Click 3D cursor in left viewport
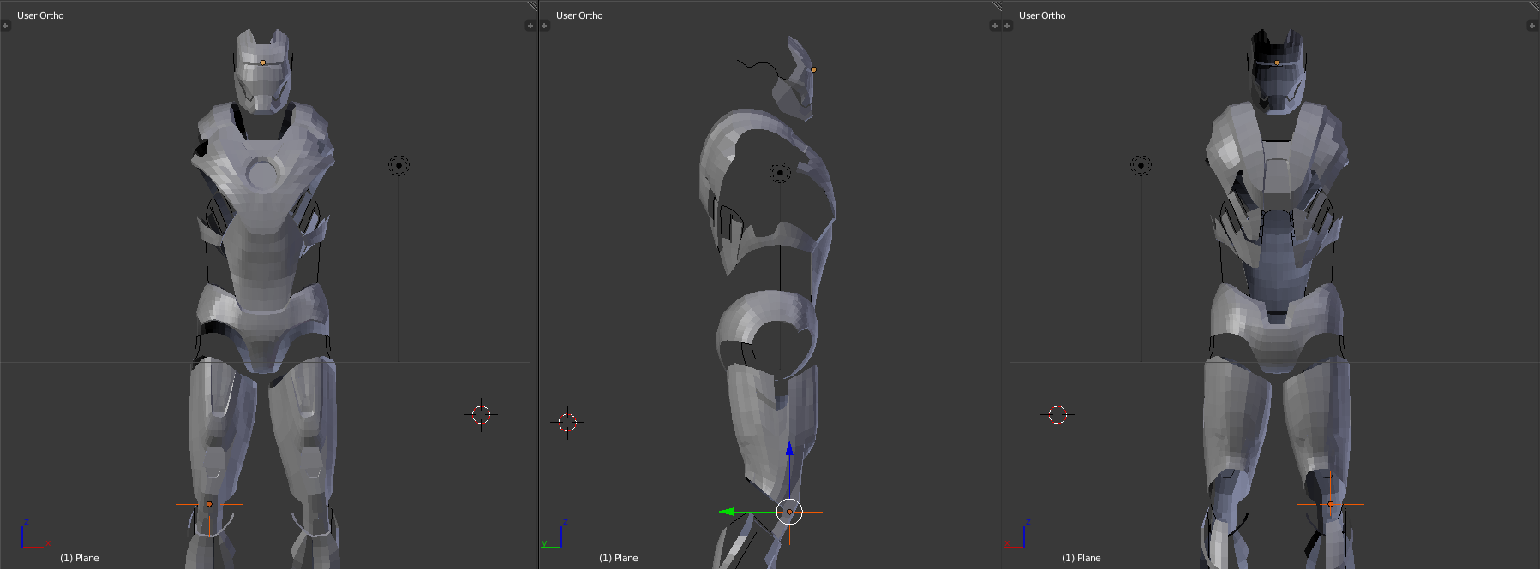1540x569 pixels. (481, 415)
